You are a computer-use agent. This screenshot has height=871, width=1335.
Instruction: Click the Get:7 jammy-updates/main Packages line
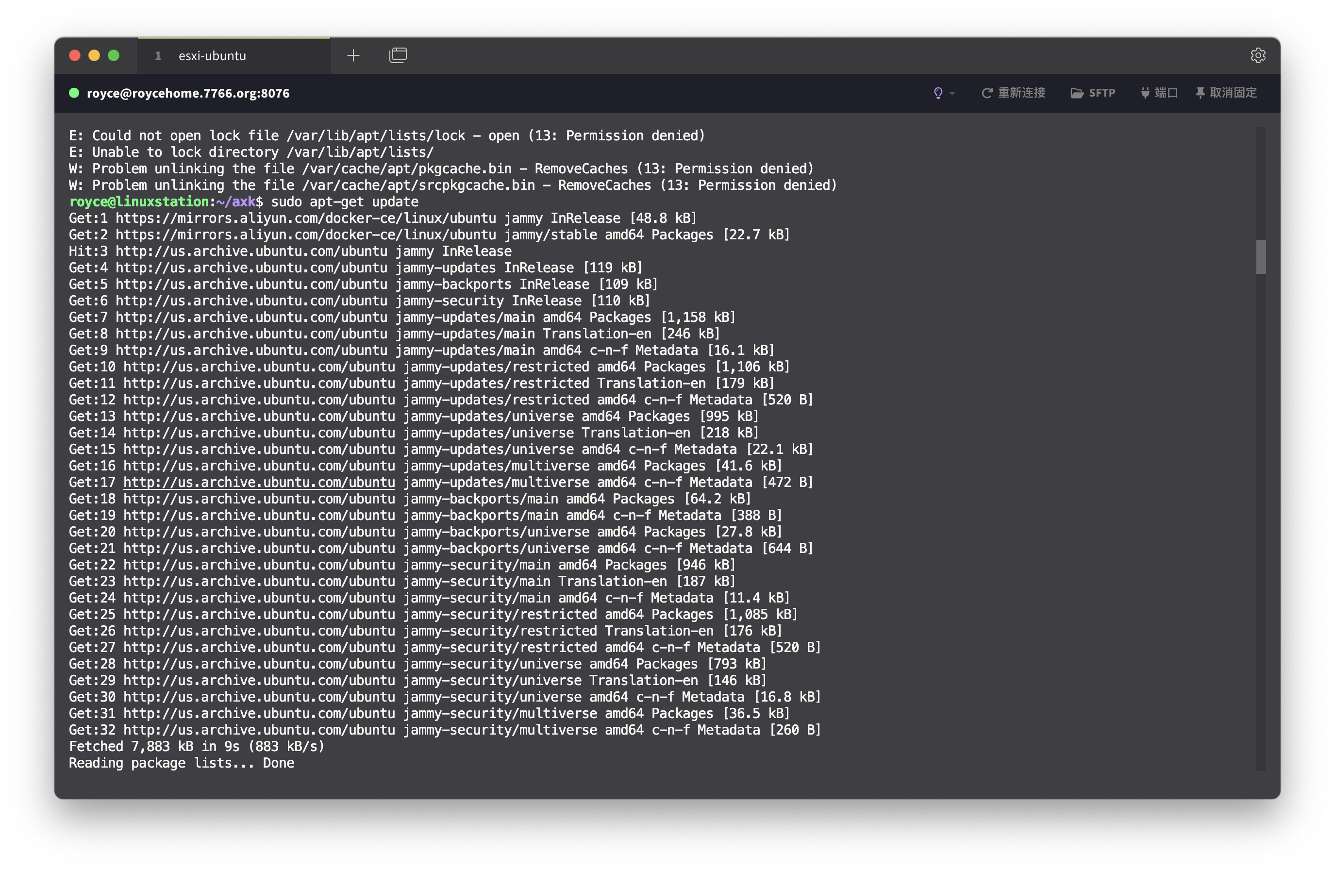(401, 318)
